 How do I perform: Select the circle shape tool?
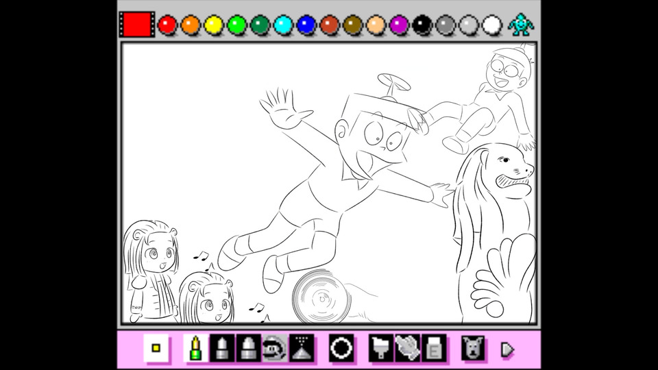coord(341,348)
